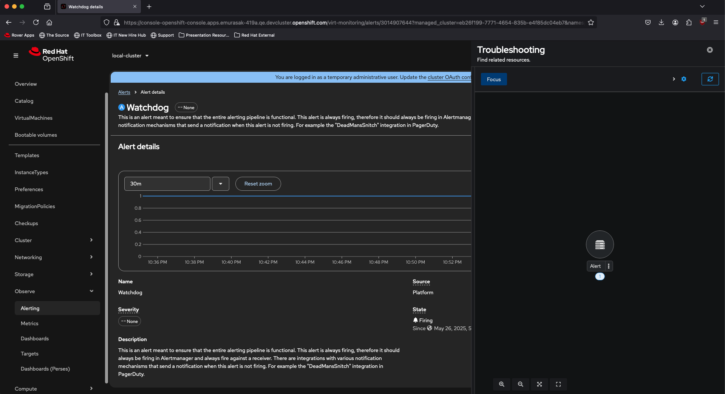The width and height of the screenshot is (725, 394).
Task: Click the topology zoom out icon
Action: [x=520, y=384]
